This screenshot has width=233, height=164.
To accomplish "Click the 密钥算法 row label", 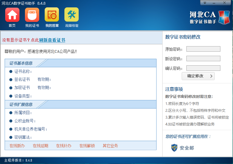I will 23,137.
